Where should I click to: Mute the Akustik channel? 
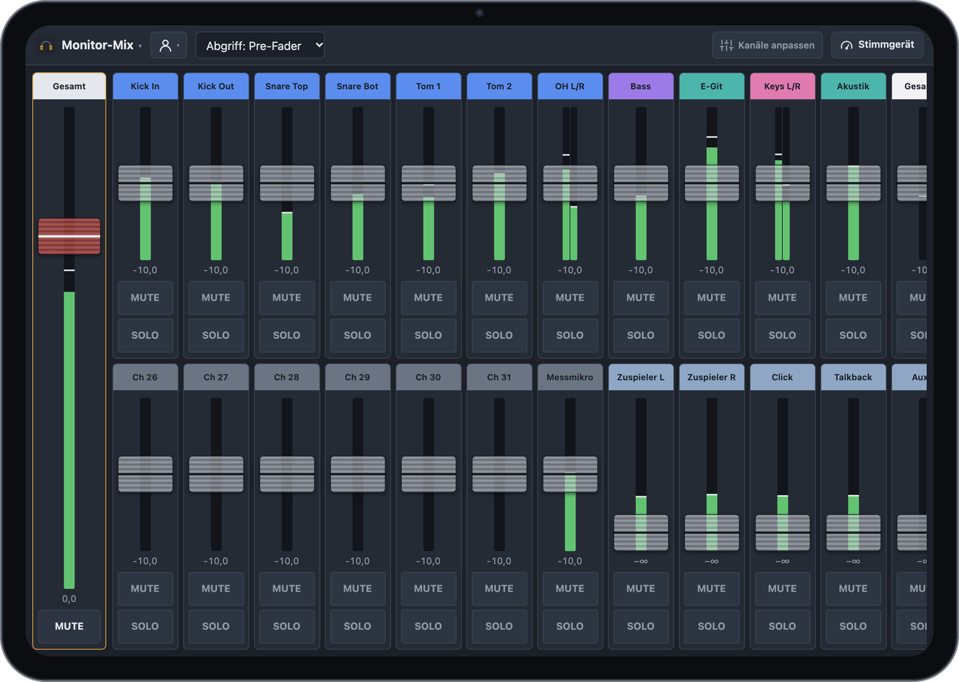(854, 298)
